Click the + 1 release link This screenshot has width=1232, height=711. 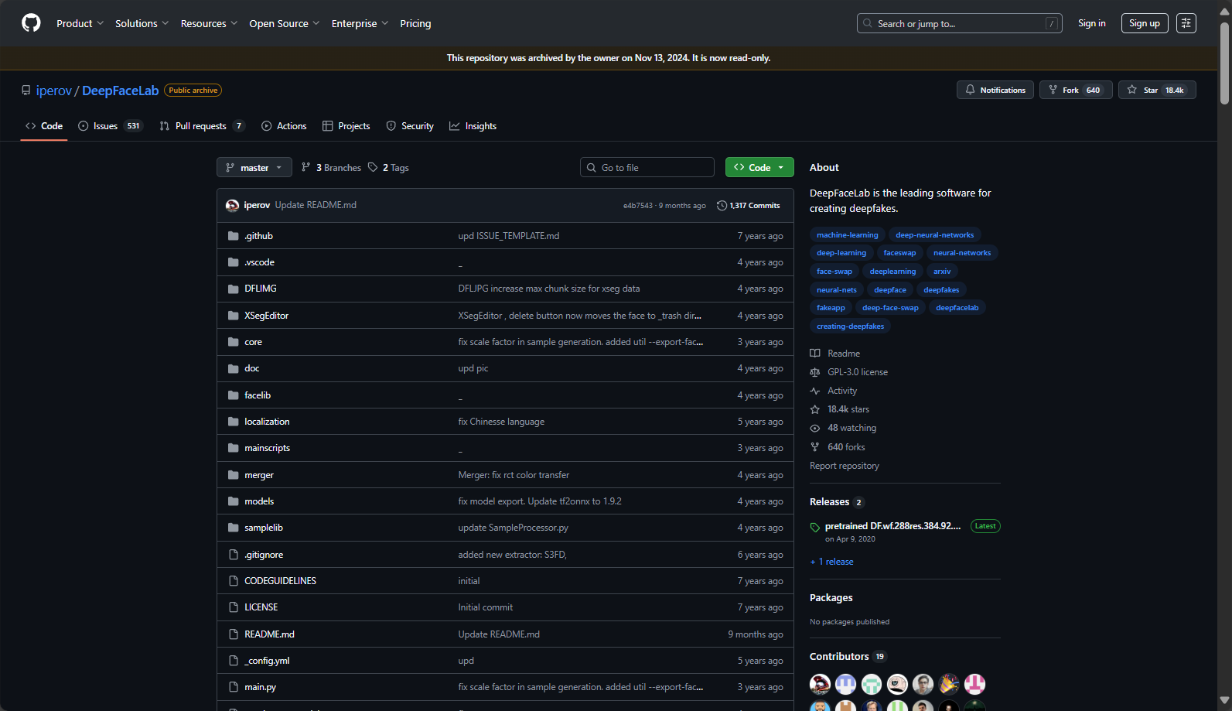pos(831,562)
